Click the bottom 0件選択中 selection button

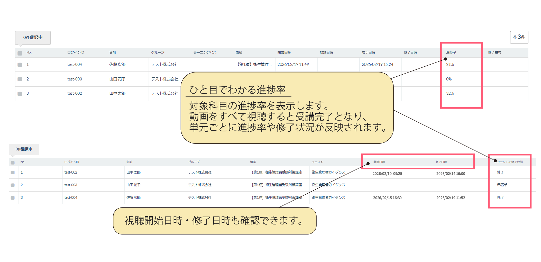pyautogui.click(x=24, y=149)
